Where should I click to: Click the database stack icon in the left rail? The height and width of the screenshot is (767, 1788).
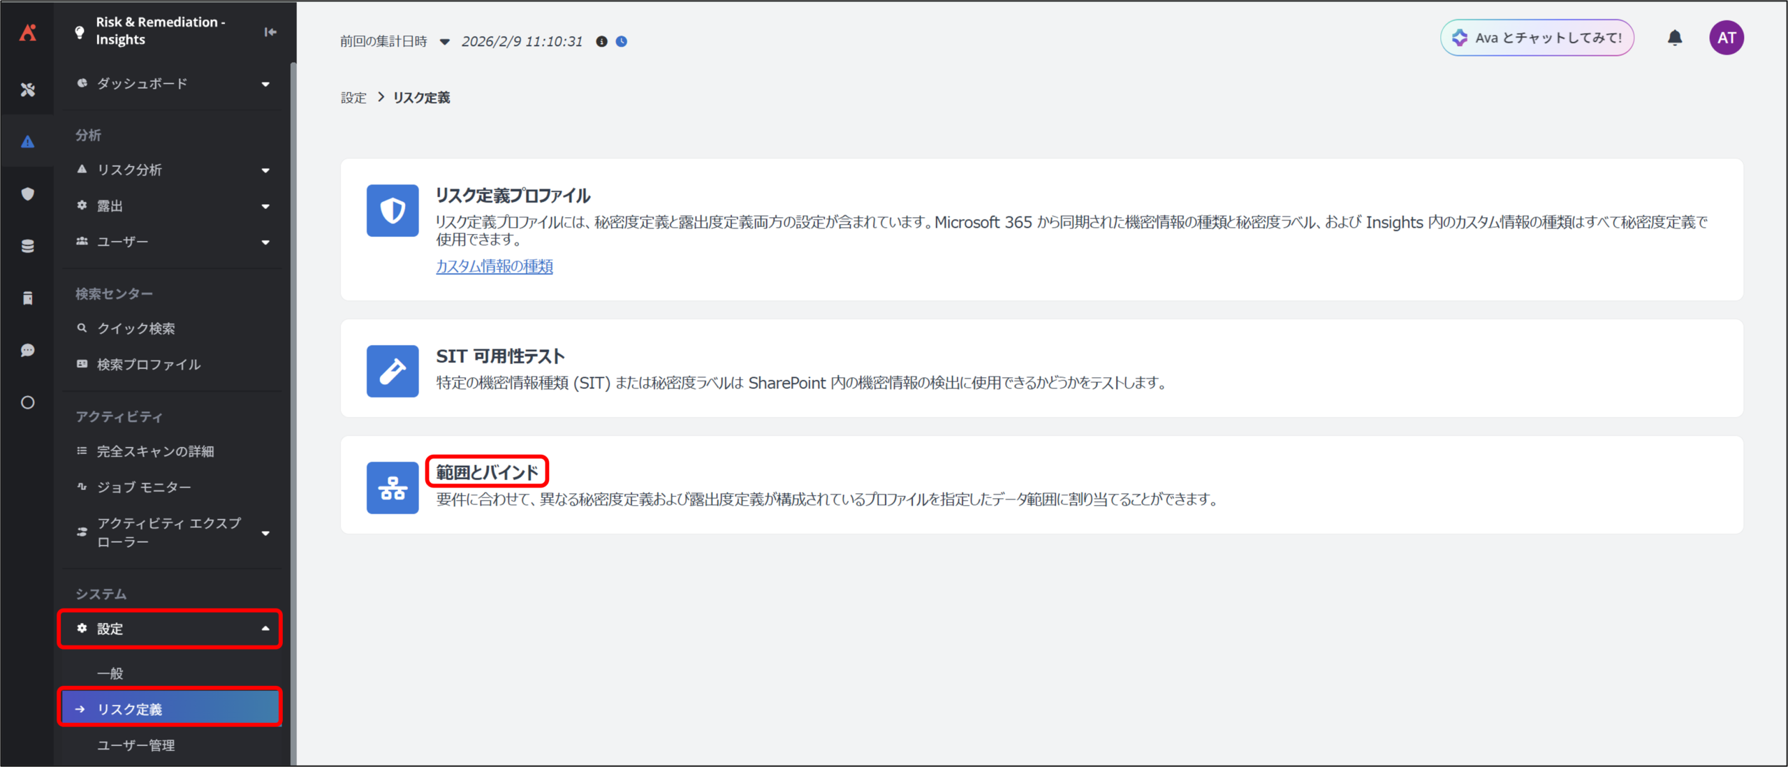point(28,246)
